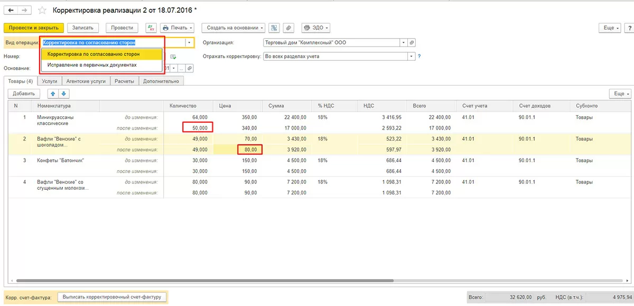Expand the Печать dropdown menu
Image resolution: width=634 pixels, height=306 pixels.
178,28
